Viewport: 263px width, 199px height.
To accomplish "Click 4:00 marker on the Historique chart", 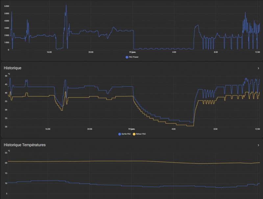I will point(174,129).
